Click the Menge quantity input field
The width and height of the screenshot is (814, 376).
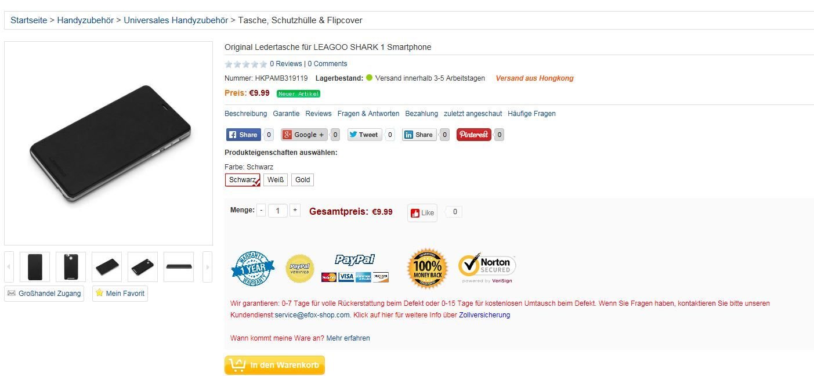278,211
